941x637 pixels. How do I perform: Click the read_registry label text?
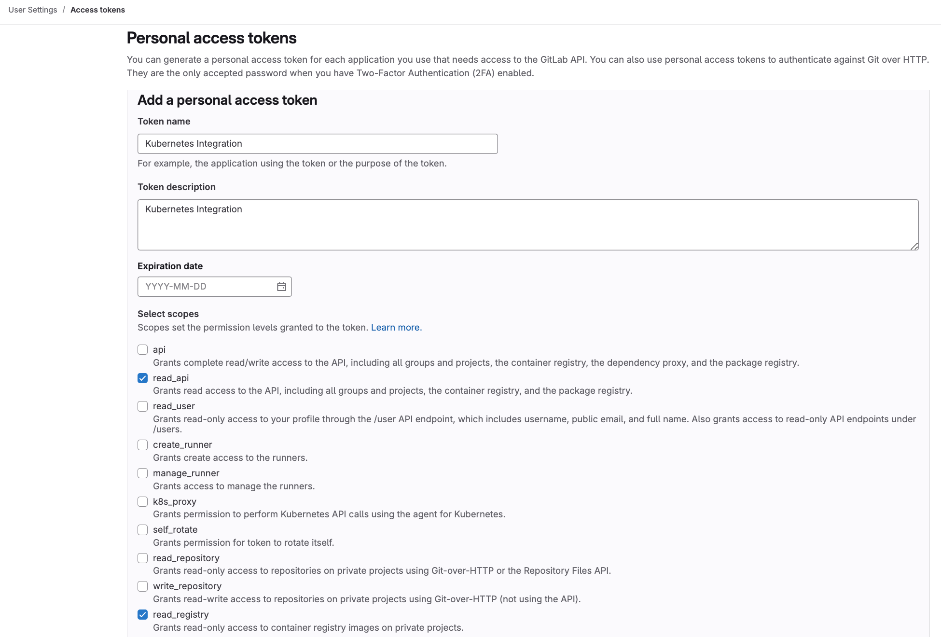(180, 615)
